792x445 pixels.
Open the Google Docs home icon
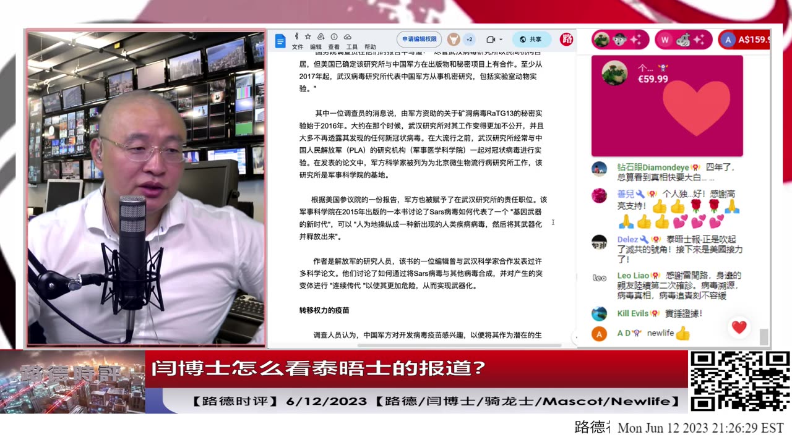tap(280, 41)
